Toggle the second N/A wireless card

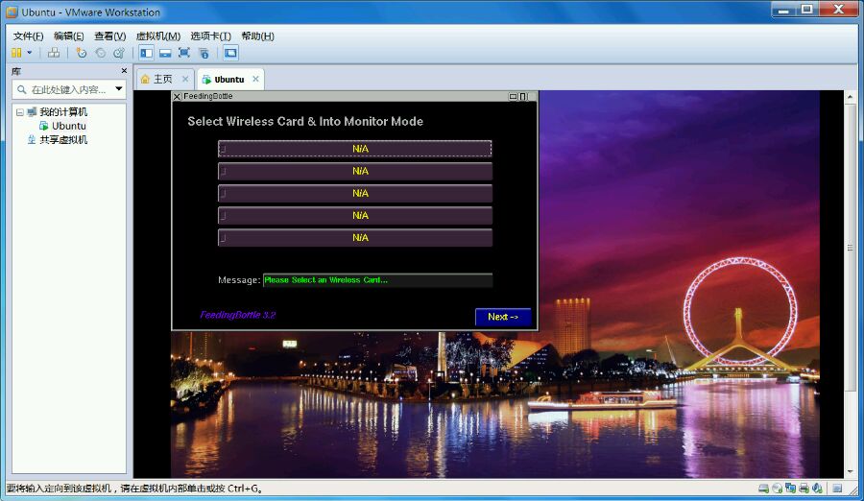click(x=355, y=171)
